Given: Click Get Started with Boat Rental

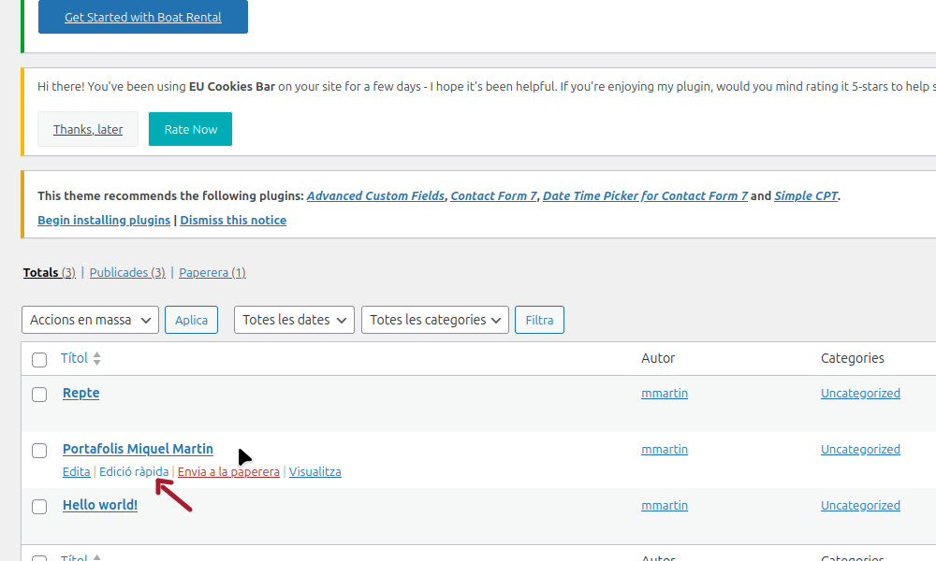Looking at the screenshot, I should tap(143, 17).
